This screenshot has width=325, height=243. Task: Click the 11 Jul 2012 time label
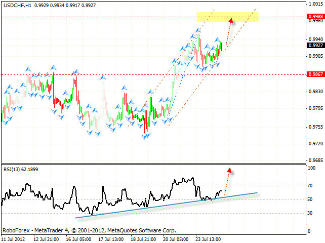coord(13,239)
